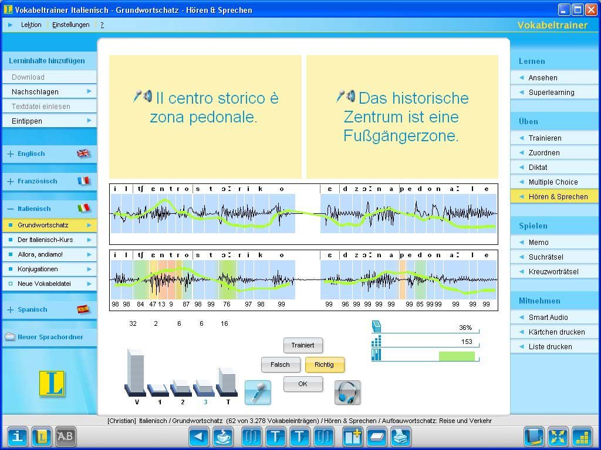Open Grundwortschatz submenu arrow
The width and height of the screenshot is (601, 450).
(x=89, y=225)
